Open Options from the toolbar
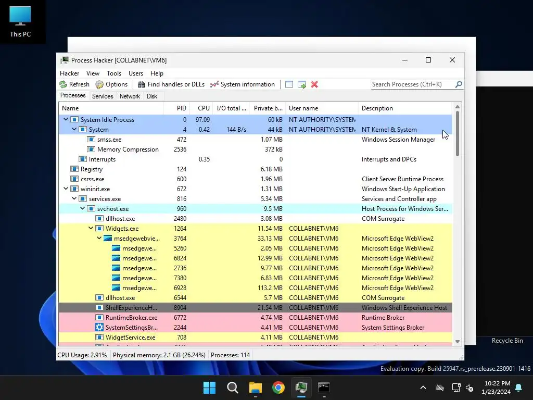Viewport: 533px width, 400px height. (x=111, y=84)
